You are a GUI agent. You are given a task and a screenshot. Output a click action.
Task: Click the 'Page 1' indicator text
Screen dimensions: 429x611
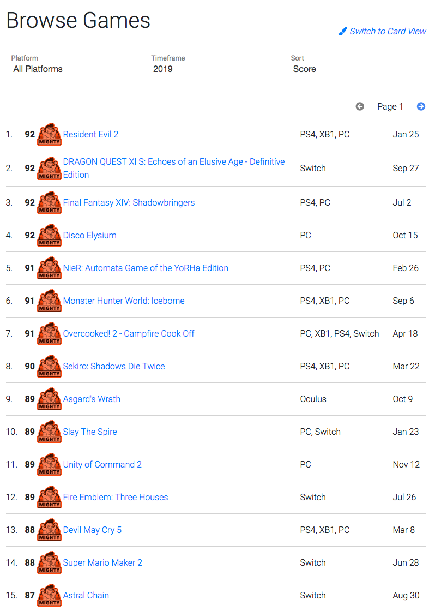(x=390, y=107)
